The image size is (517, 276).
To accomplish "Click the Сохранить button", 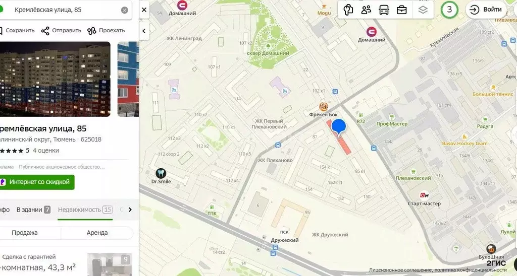I will click(x=17, y=31).
